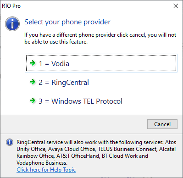Viewport: 183px width, 178px height.
Task: Click the word 'Protocol' in third option
Action: (109, 101)
